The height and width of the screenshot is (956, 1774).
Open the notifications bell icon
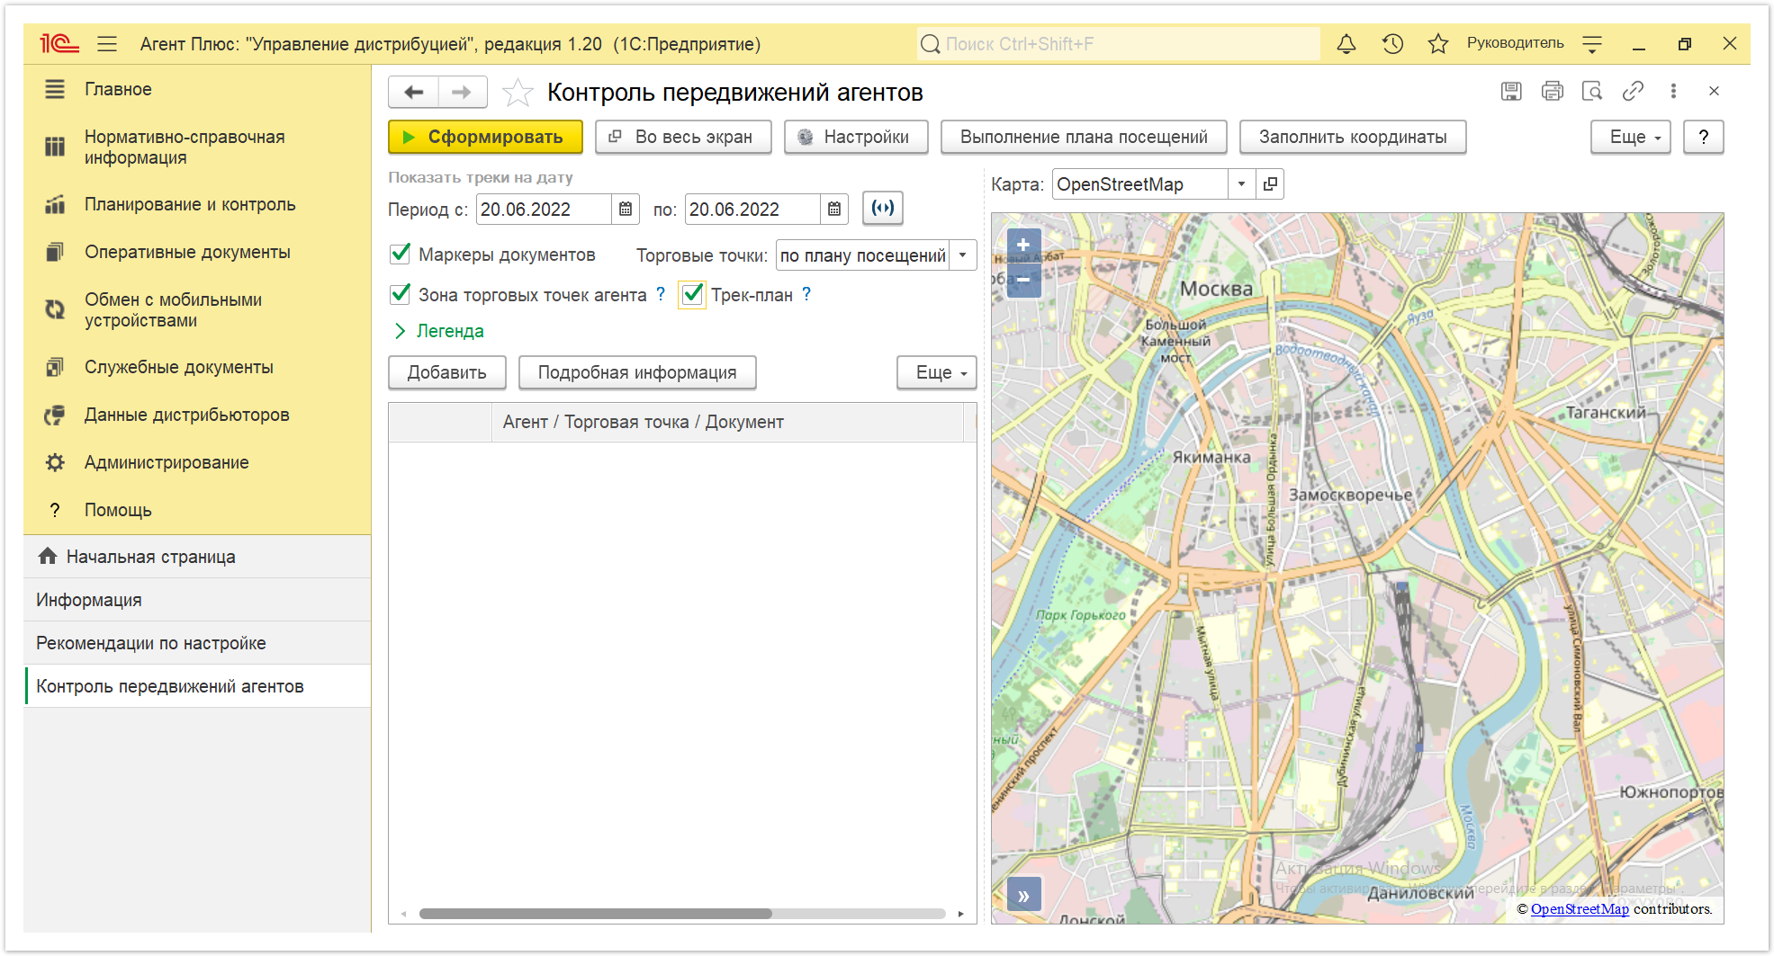tap(1346, 44)
